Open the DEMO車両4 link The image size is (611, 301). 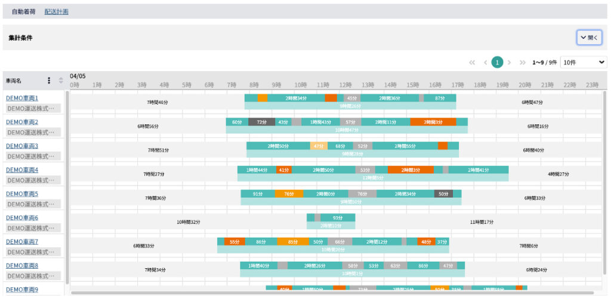tap(22, 170)
